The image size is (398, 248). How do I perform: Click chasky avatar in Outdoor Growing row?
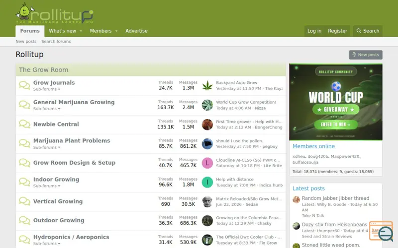click(x=207, y=221)
